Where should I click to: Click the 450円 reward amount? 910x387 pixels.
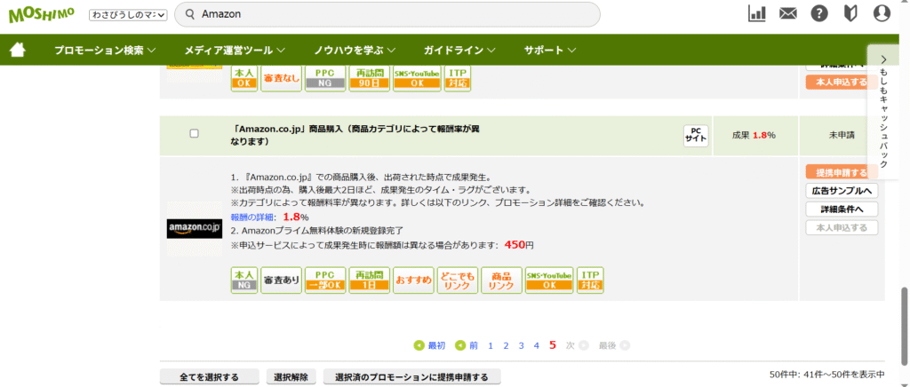point(519,244)
